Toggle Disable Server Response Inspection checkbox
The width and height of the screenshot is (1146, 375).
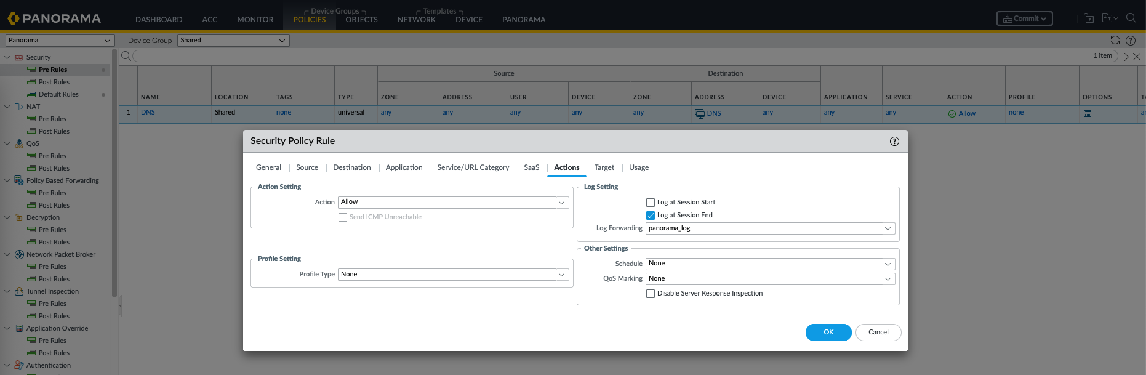[651, 294]
